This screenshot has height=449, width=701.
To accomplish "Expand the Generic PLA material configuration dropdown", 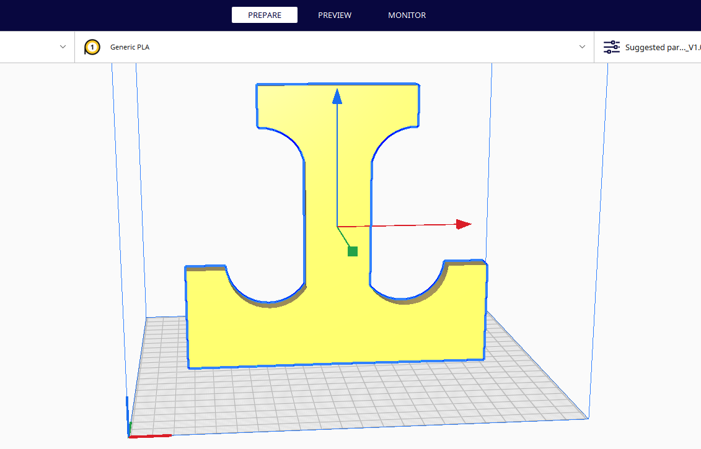I will click(x=581, y=46).
